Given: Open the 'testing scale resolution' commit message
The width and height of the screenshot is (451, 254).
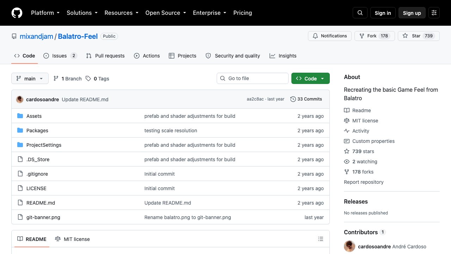Looking at the screenshot, I should (171, 131).
